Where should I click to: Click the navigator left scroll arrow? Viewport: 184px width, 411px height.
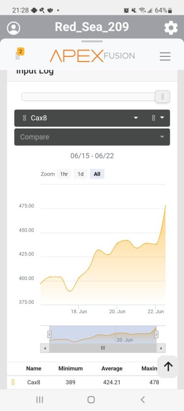(x=45, y=348)
